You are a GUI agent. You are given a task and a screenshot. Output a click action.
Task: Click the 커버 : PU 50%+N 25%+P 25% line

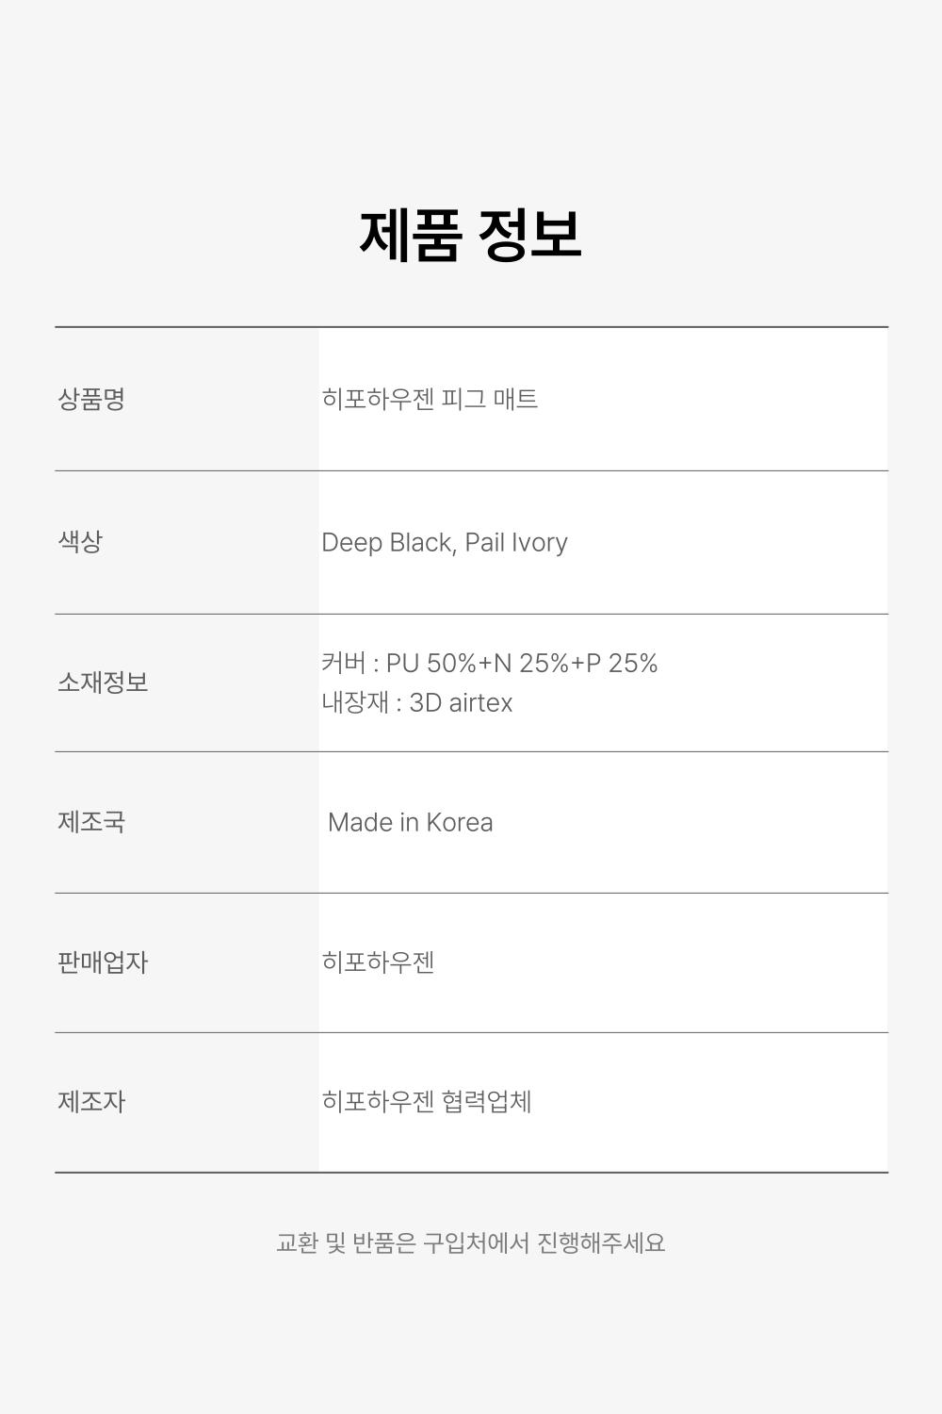point(489,663)
